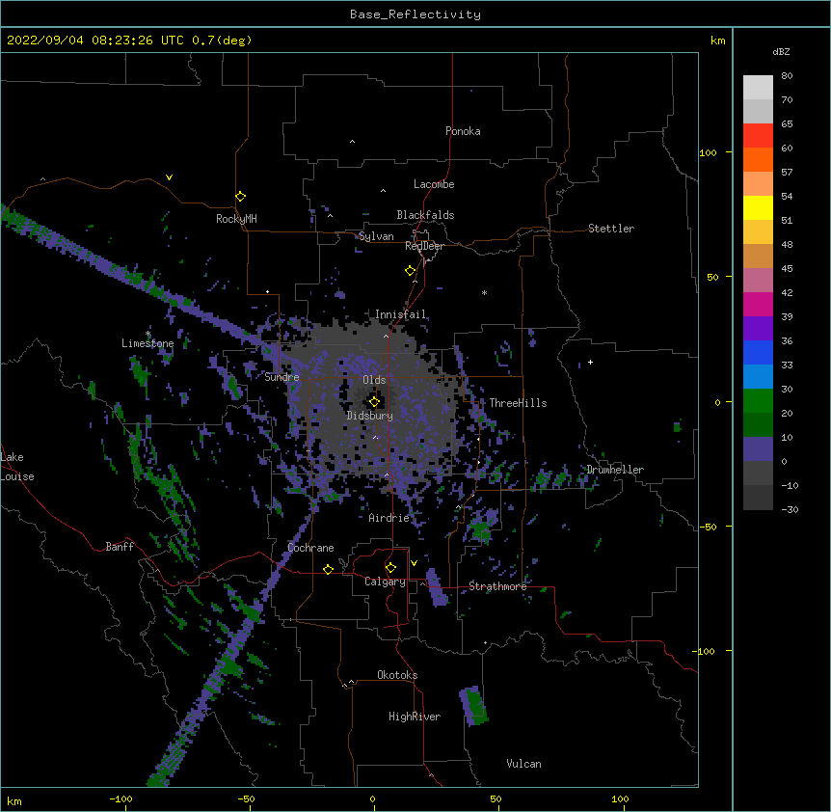831x812 pixels.
Task: Click the yellow V marker east of Calgary
Action: (414, 563)
